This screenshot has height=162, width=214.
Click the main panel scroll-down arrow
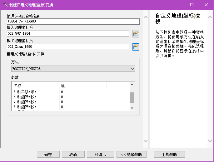click(146, 141)
